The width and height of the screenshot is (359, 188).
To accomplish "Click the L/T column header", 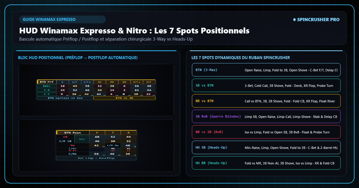I will pos(75,82).
